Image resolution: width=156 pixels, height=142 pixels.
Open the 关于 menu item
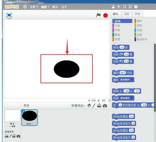click(64, 7)
